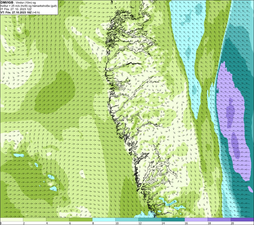
Task: Click the 8–10 m/s light cyan legend swatch
Action: (104, 220)
